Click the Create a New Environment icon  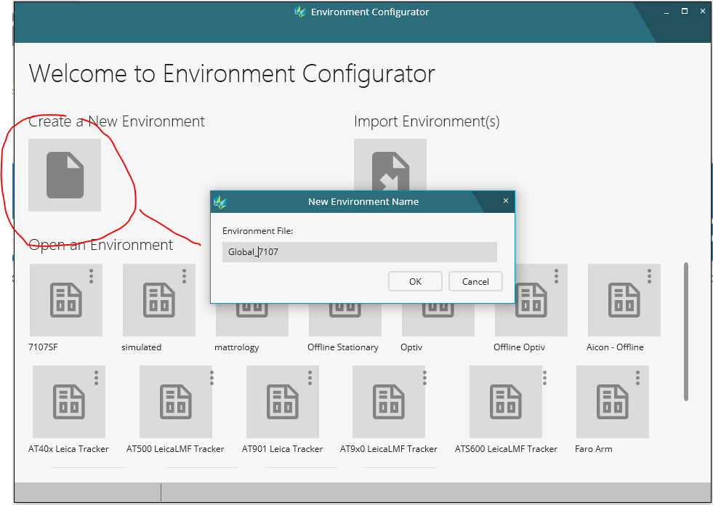[65, 175]
